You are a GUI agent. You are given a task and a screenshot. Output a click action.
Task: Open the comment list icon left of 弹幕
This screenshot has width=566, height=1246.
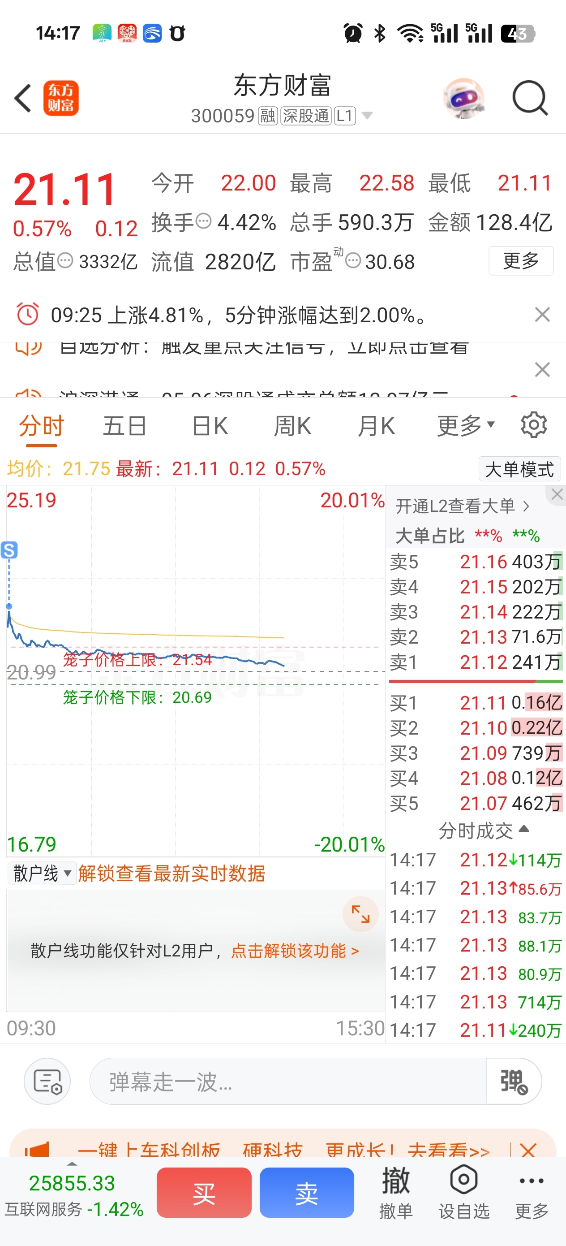[x=47, y=1081]
